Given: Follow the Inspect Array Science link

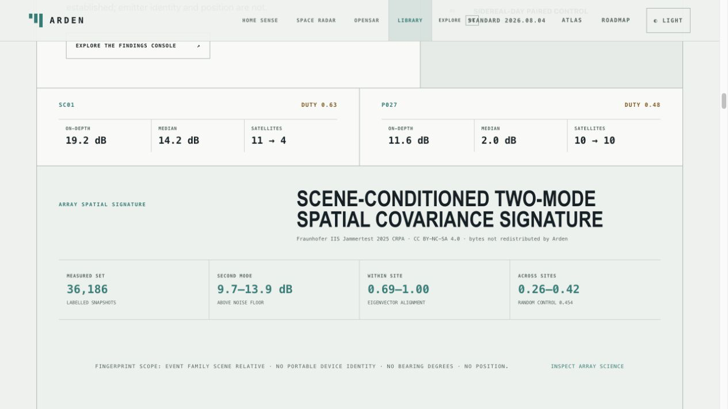Looking at the screenshot, I should click(587, 366).
